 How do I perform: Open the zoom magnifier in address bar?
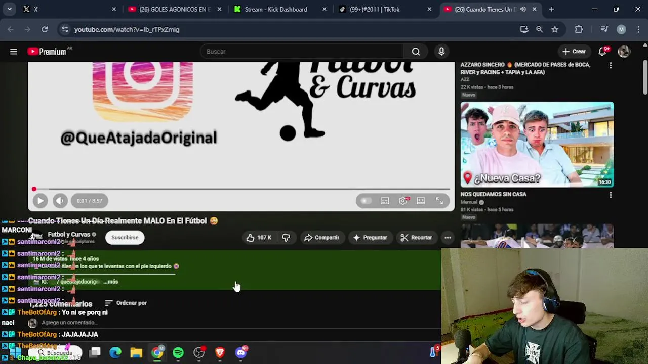pos(540,29)
